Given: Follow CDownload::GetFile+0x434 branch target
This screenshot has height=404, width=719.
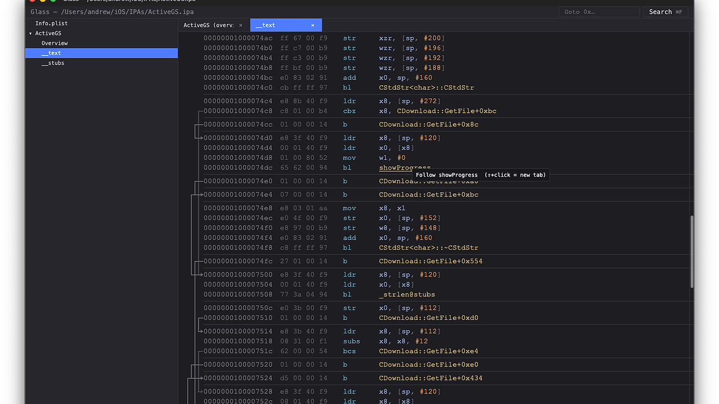Looking at the screenshot, I should point(430,378).
